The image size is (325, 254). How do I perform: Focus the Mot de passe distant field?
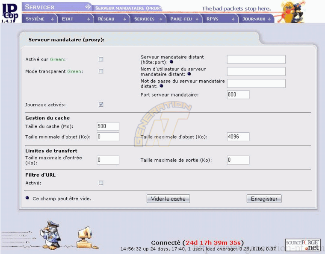click(x=256, y=83)
